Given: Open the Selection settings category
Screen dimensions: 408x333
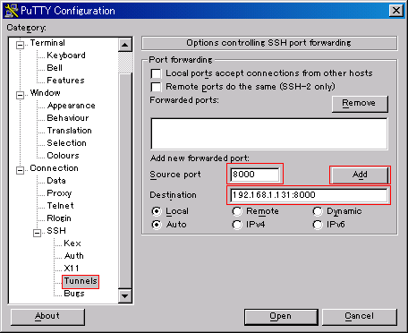Looking at the screenshot, I should pos(66,143).
